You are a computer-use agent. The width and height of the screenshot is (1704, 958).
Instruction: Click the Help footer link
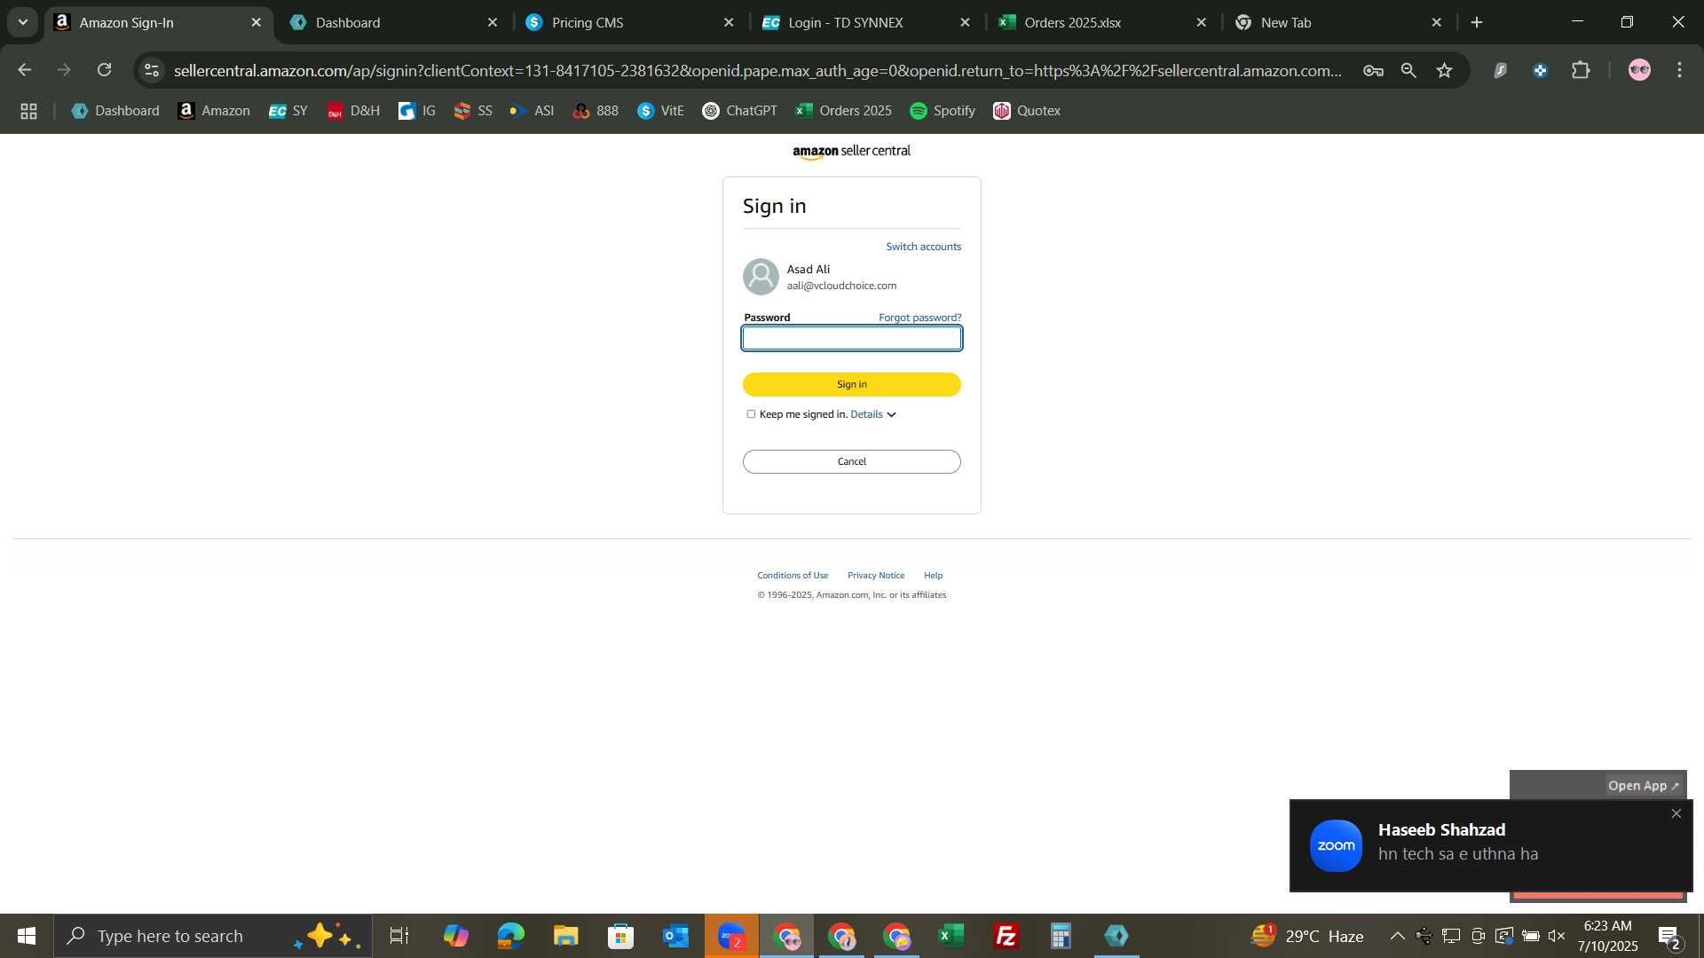coord(933,576)
